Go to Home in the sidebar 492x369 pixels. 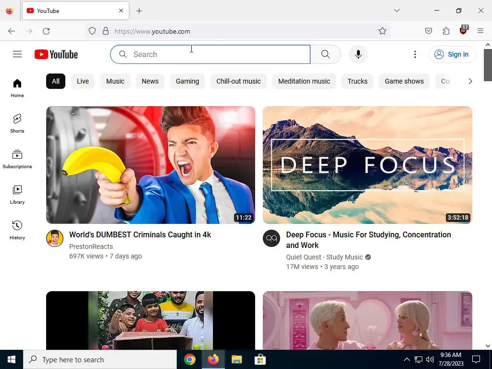point(17,88)
